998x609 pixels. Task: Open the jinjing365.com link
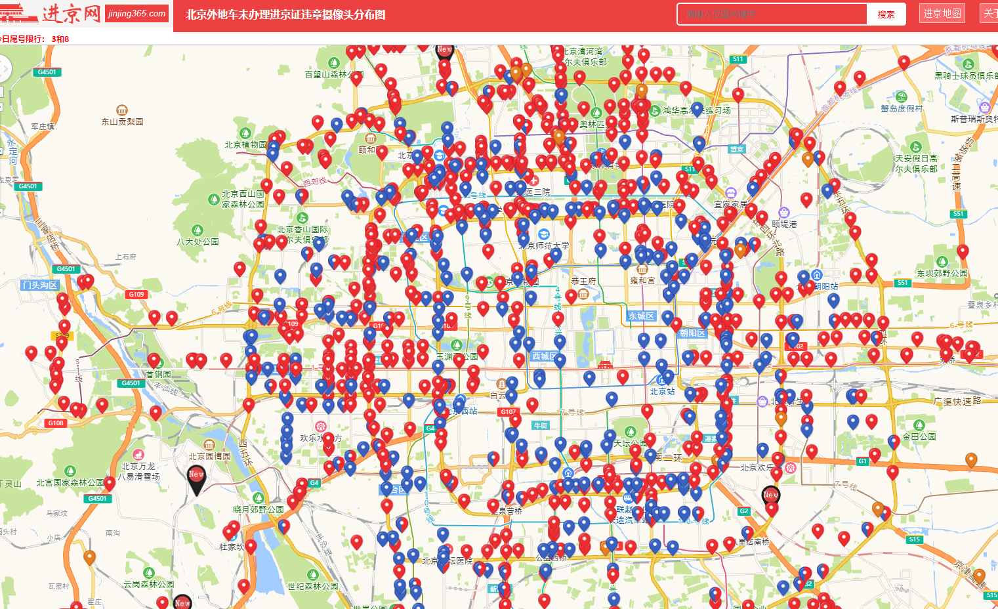[x=136, y=13]
